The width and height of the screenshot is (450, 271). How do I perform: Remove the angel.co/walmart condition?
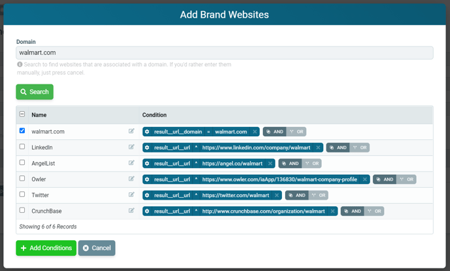270,164
